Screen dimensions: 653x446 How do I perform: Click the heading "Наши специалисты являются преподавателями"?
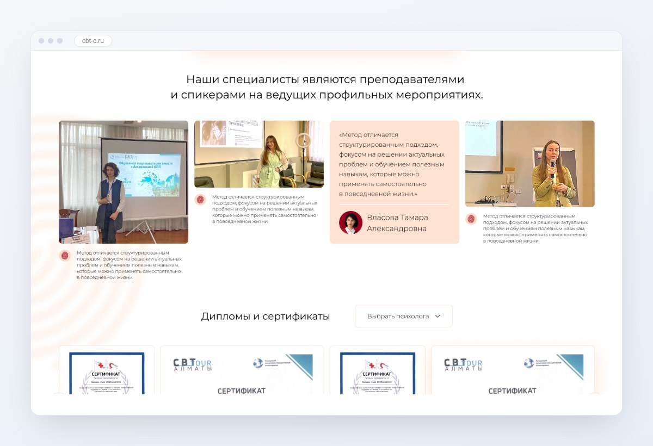325,79
